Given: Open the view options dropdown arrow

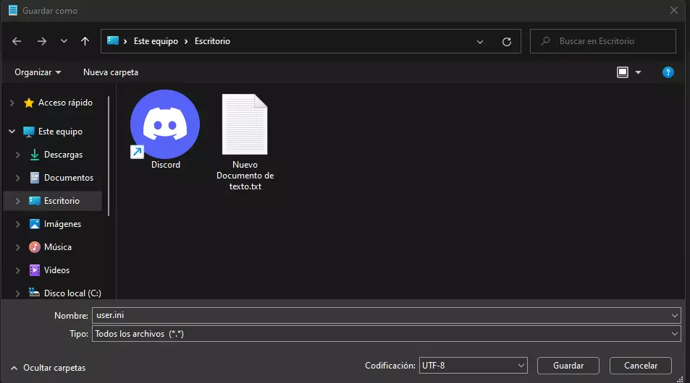Looking at the screenshot, I should 638,72.
